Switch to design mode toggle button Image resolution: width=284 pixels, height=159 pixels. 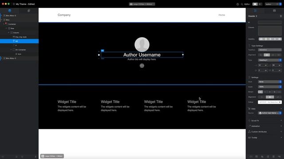click(255, 4)
